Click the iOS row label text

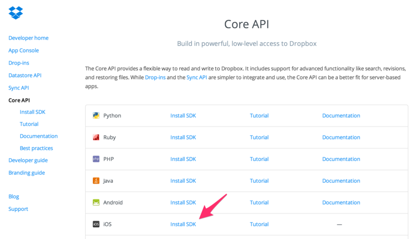(x=108, y=224)
